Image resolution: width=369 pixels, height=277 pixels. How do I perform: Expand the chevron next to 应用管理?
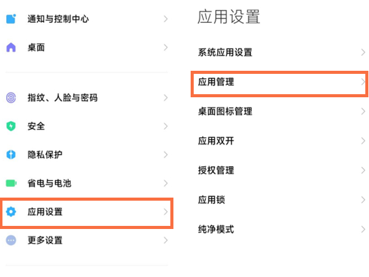tap(363, 82)
